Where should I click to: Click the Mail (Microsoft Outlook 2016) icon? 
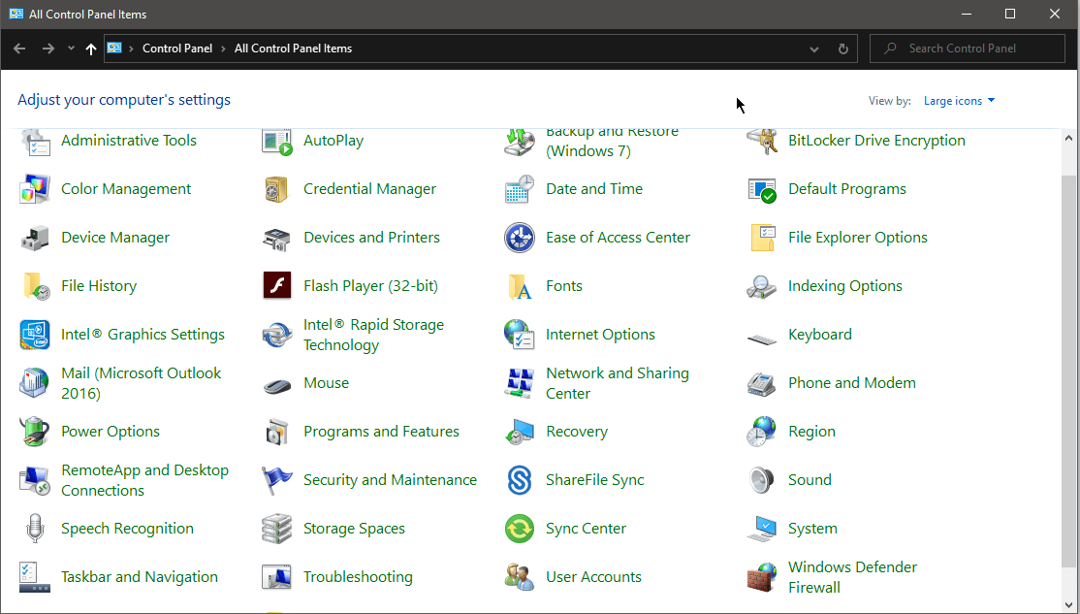point(35,383)
